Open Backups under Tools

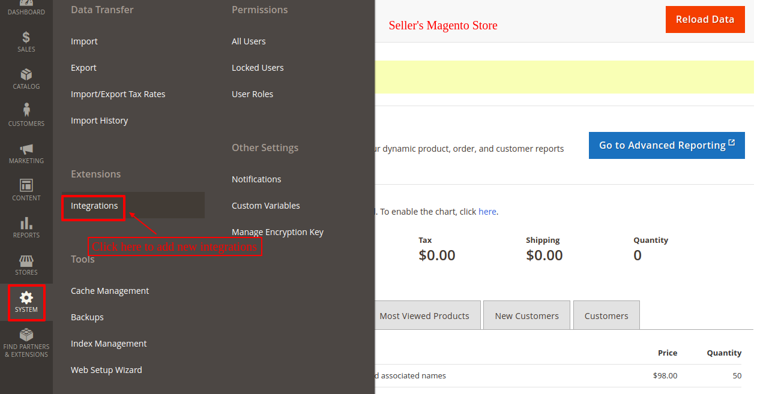click(87, 317)
